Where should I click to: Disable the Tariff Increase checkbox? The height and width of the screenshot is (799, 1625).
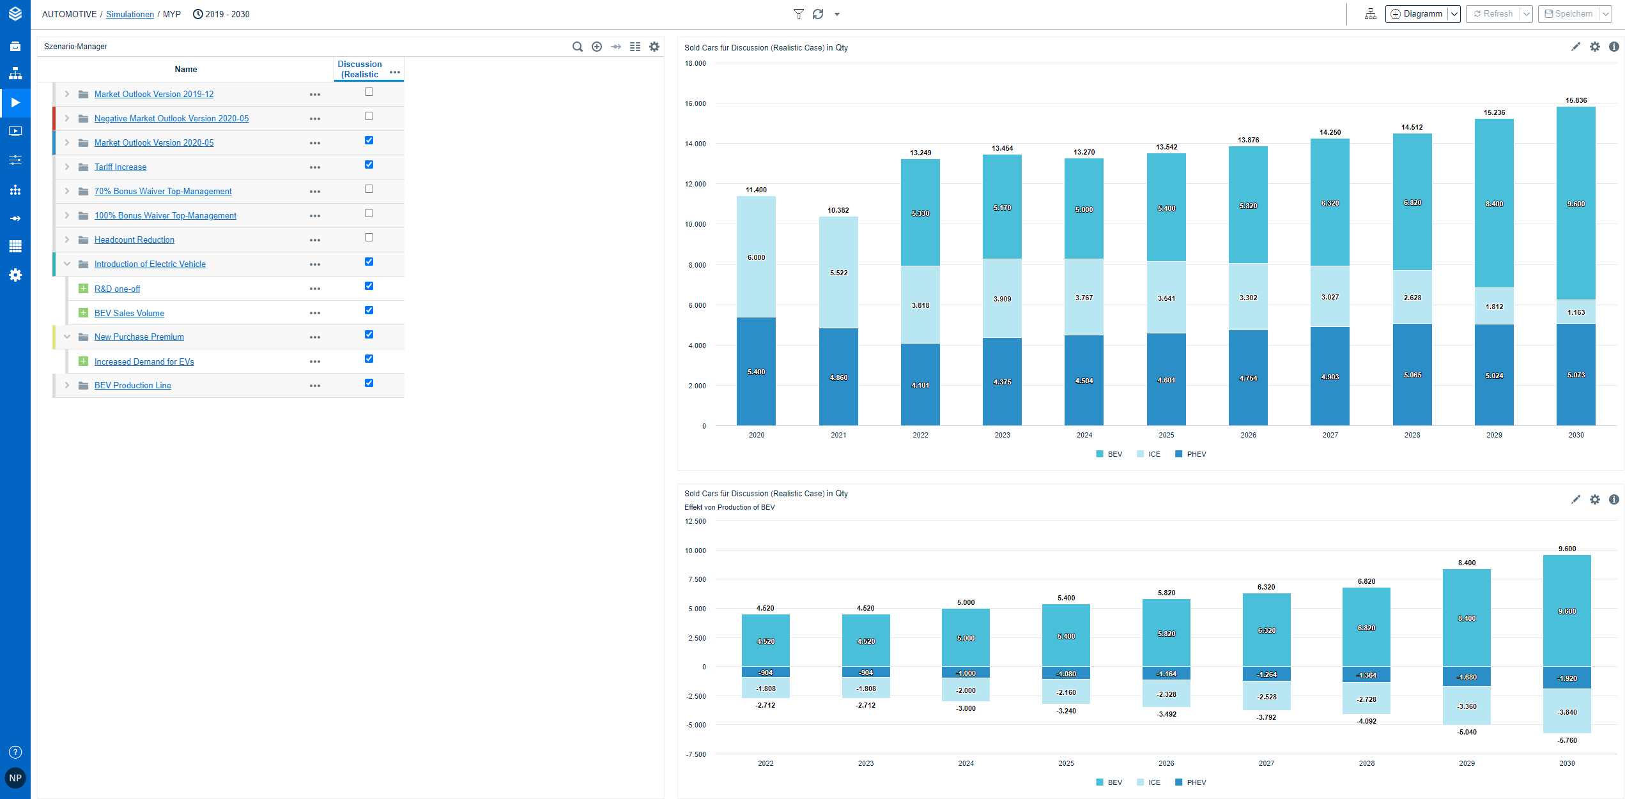pyautogui.click(x=368, y=164)
